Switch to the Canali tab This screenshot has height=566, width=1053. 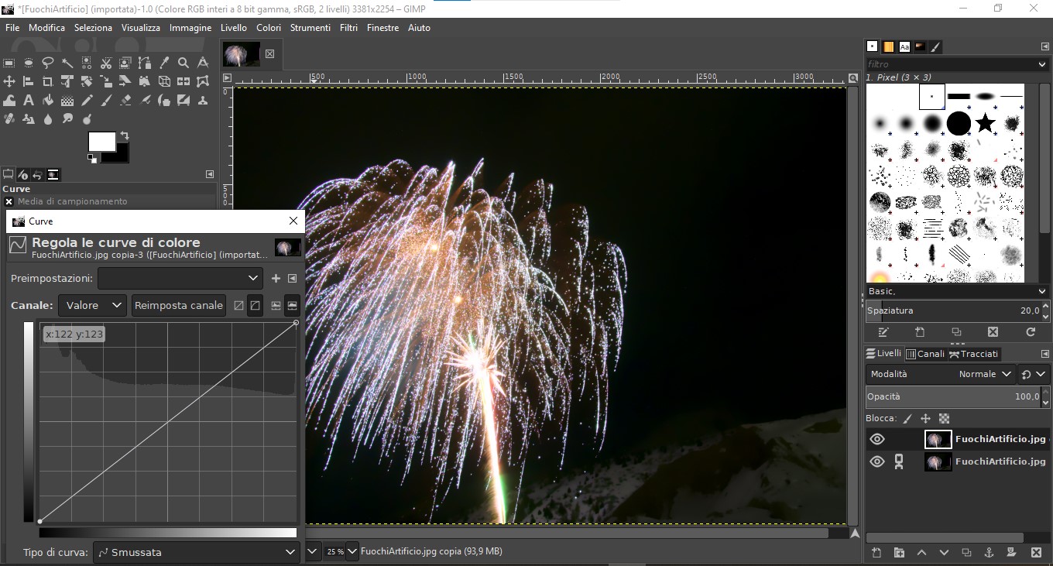point(926,354)
